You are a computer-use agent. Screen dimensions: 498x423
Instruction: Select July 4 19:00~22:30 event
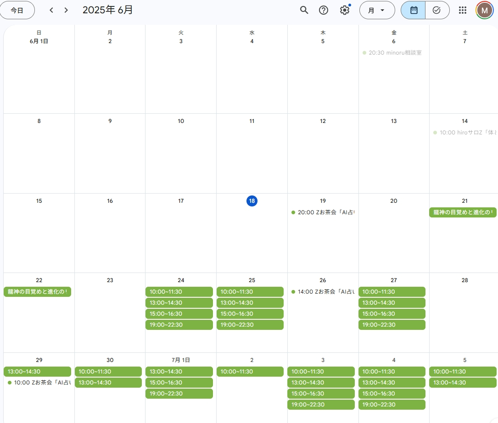tap(392, 405)
